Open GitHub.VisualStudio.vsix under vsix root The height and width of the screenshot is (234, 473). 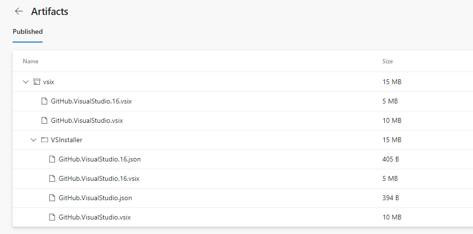[x=87, y=120]
